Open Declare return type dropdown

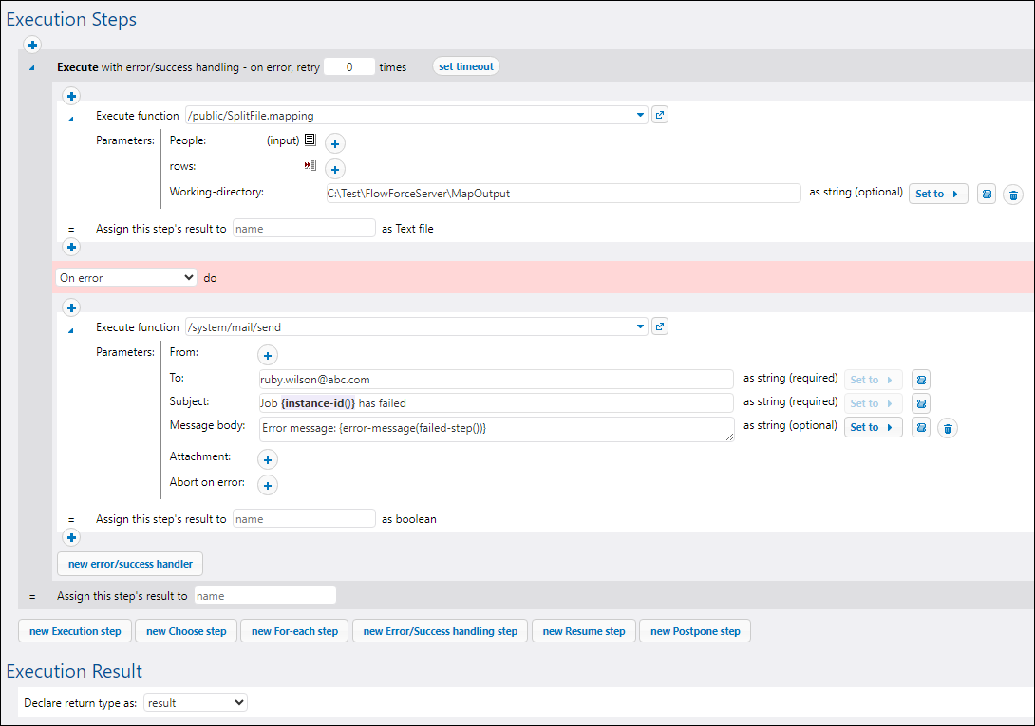click(195, 703)
